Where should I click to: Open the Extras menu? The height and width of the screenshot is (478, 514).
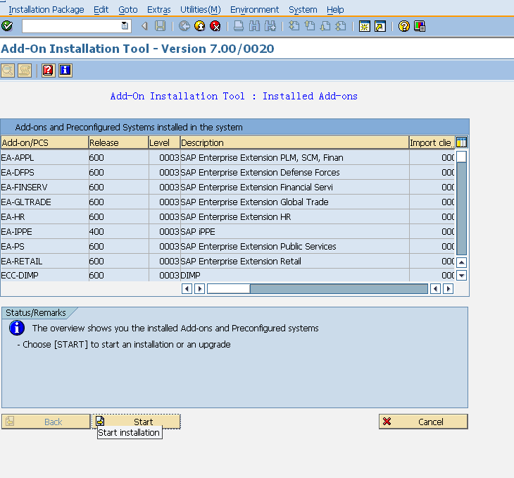point(158,10)
